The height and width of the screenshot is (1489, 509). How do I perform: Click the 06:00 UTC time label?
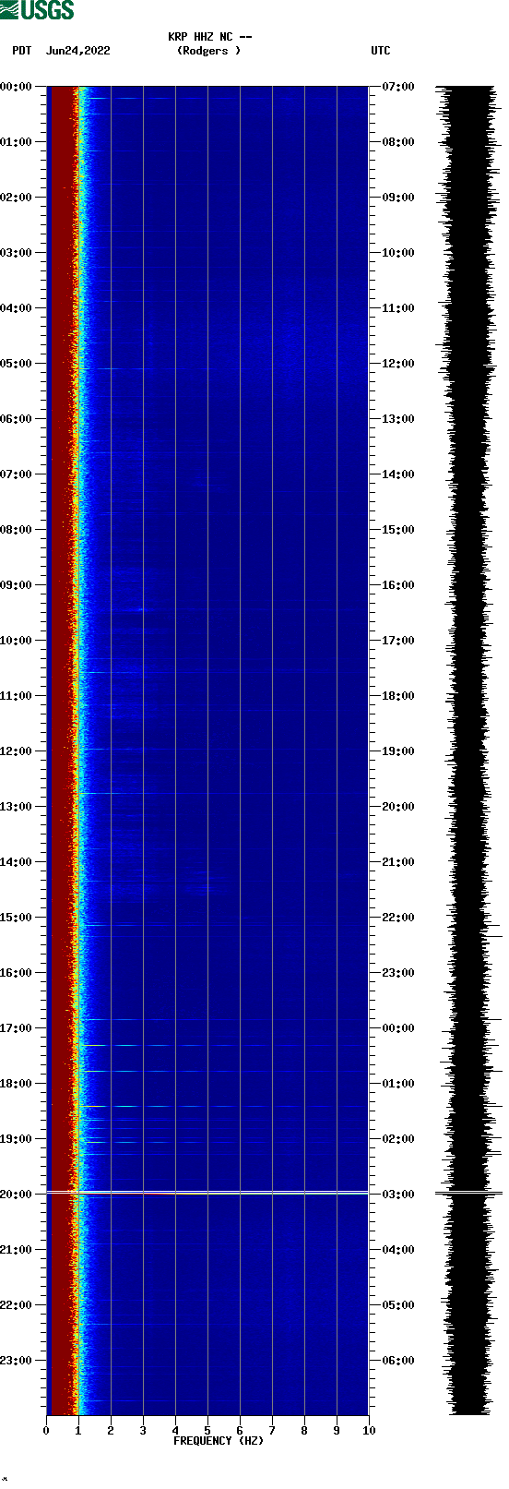tap(397, 1361)
